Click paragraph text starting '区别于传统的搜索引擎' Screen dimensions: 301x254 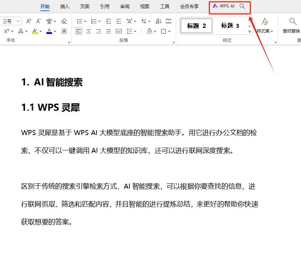(140, 204)
